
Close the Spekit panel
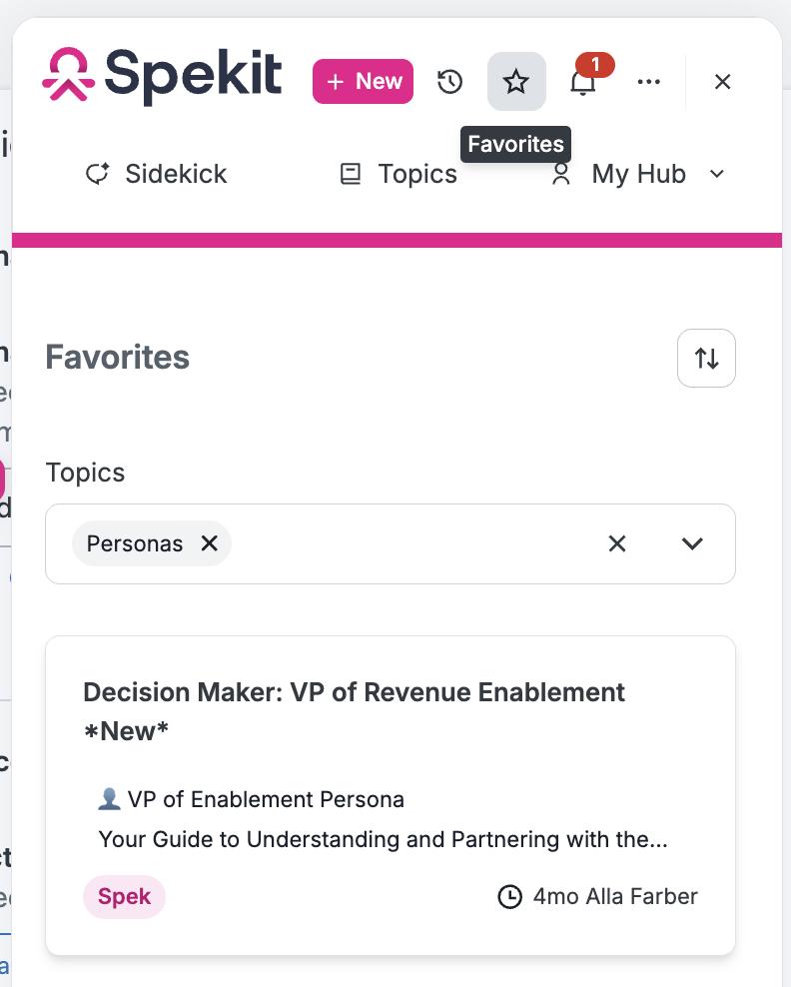coord(722,82)
